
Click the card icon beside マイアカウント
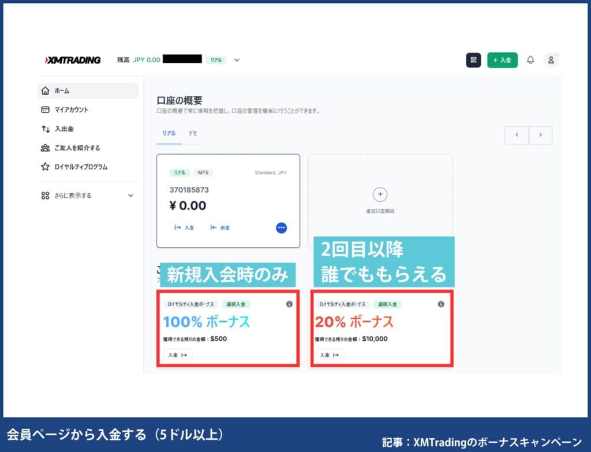45,110
